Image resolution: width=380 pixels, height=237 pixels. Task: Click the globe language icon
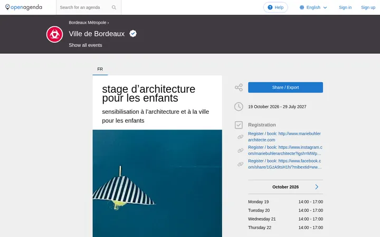point(302,7)
